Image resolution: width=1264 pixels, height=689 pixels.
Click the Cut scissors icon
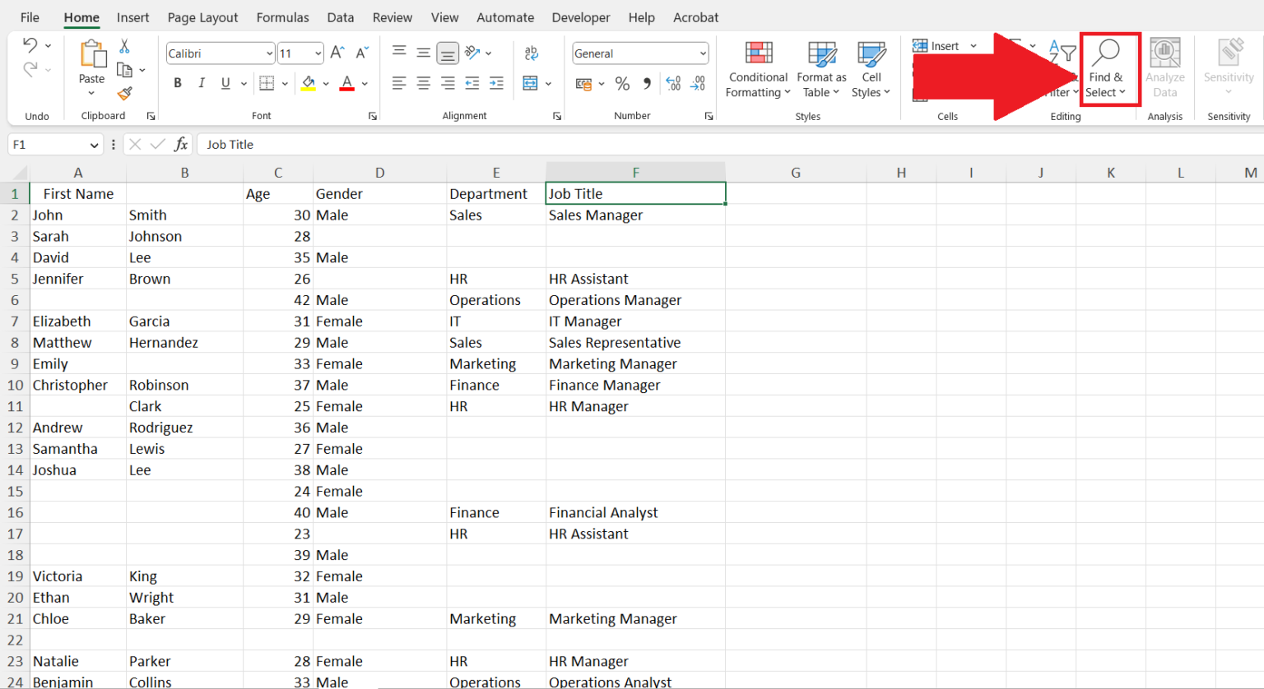tap(124, 46)
